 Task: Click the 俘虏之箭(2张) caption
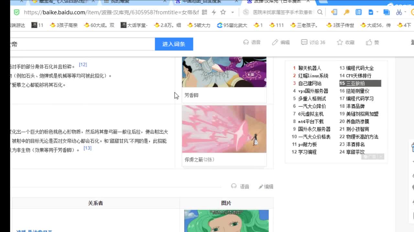(x=200, y=160)
